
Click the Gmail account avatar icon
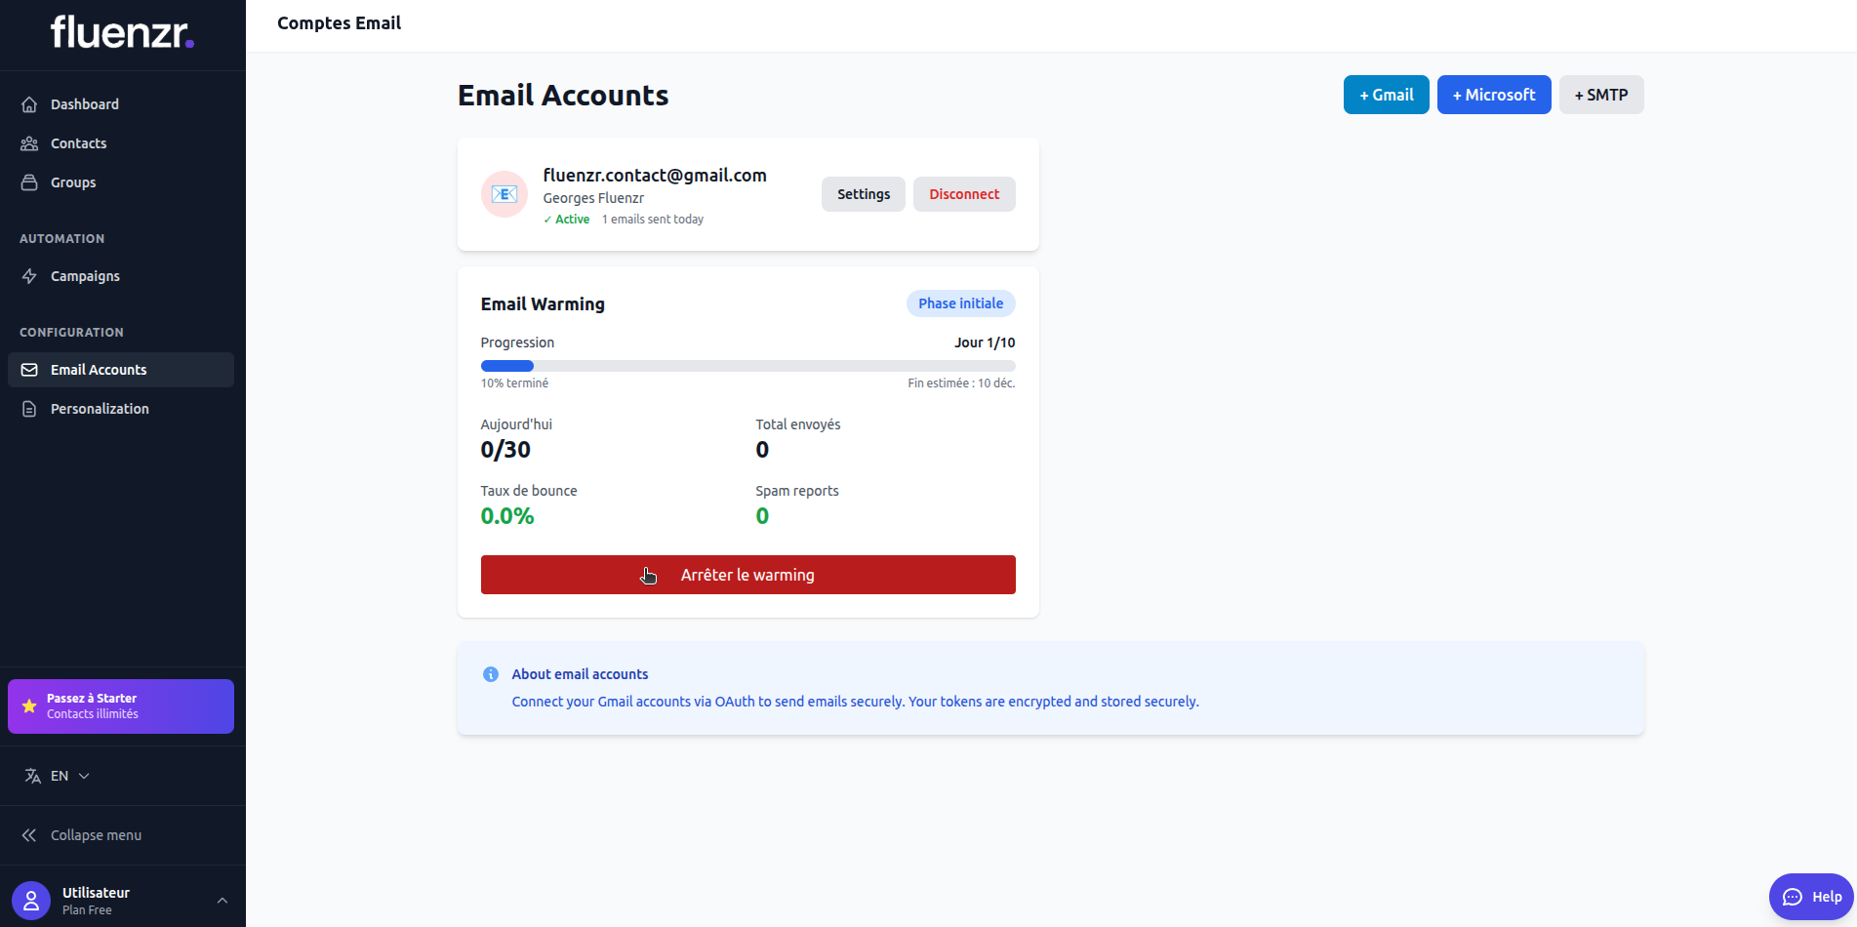point(504,193)
